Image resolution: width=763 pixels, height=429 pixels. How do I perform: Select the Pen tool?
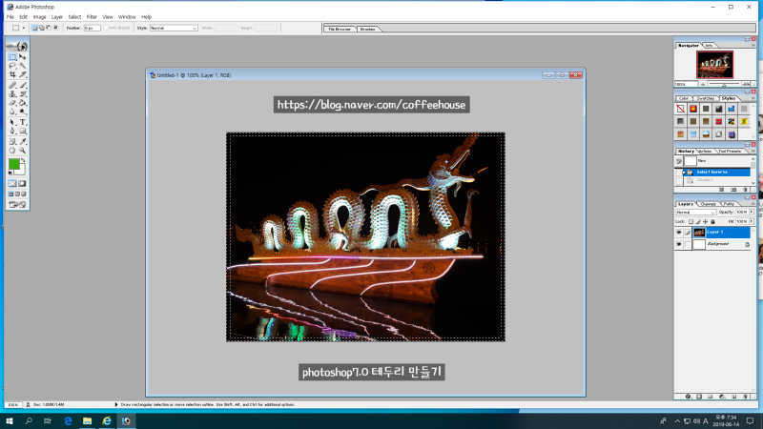click(12, 132)
